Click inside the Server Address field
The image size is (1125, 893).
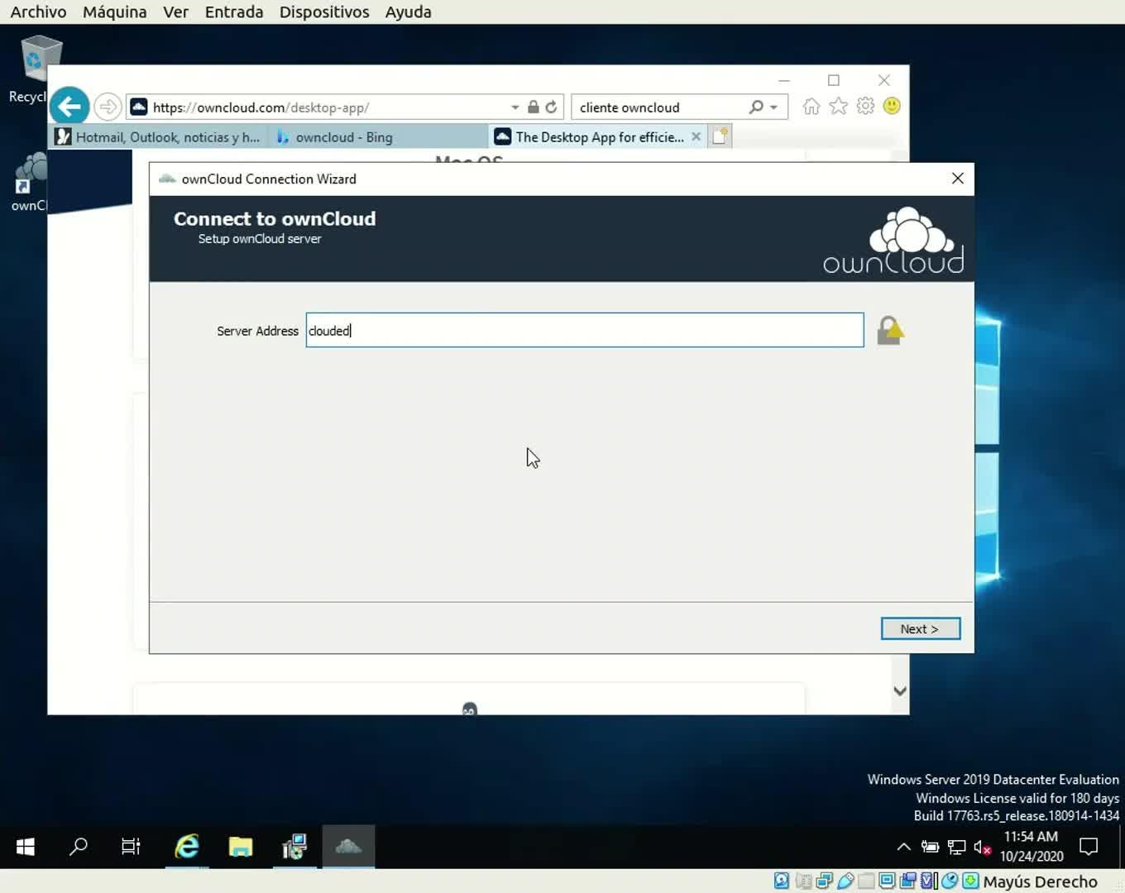(584, 331)
